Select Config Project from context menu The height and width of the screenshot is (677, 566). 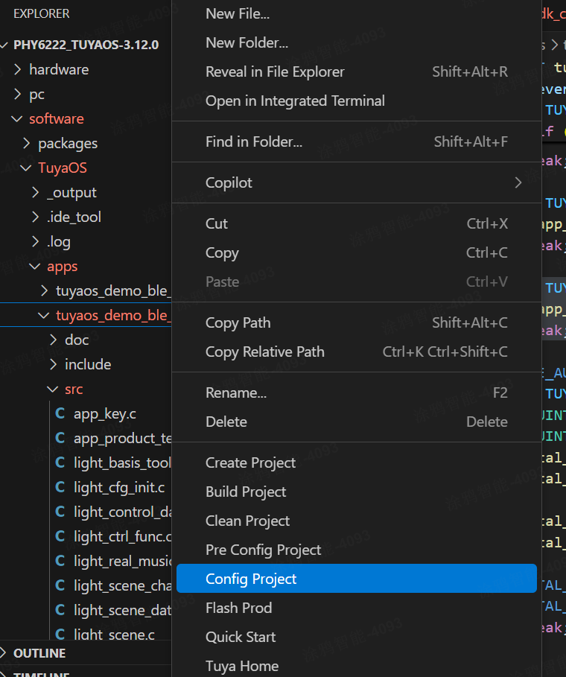pos(251,579)
